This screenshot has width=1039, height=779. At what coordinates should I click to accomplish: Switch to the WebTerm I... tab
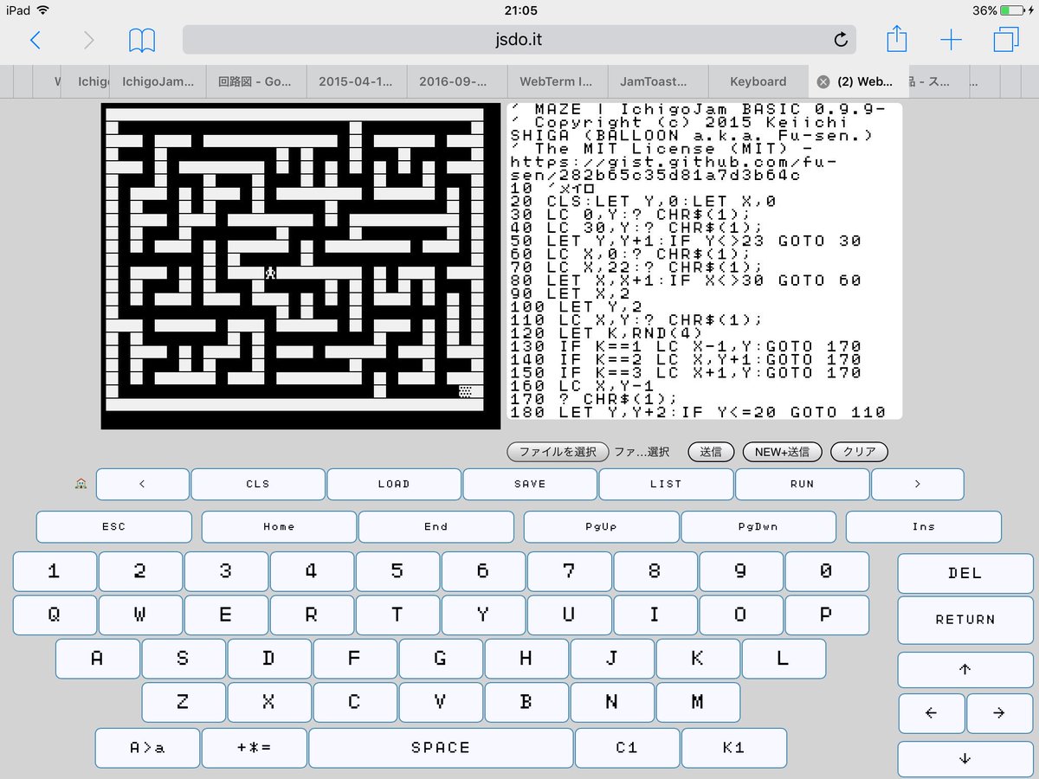pyautogui.click(x=557, y=81)
